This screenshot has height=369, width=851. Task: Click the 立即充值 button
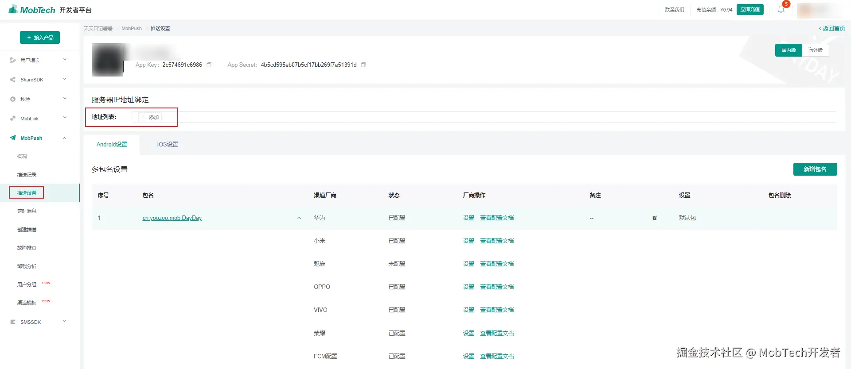750,9
